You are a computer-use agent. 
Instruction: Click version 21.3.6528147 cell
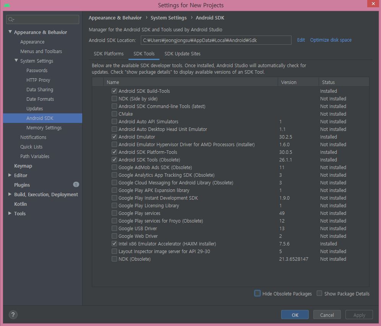pos(293,259)
